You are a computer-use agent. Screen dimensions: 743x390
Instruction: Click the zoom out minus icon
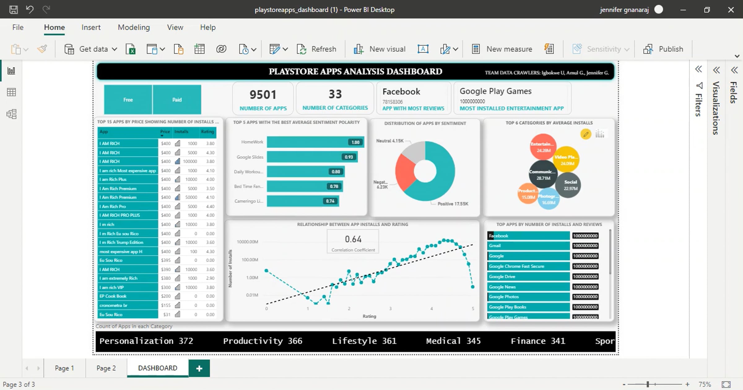[x=624, y=384]
